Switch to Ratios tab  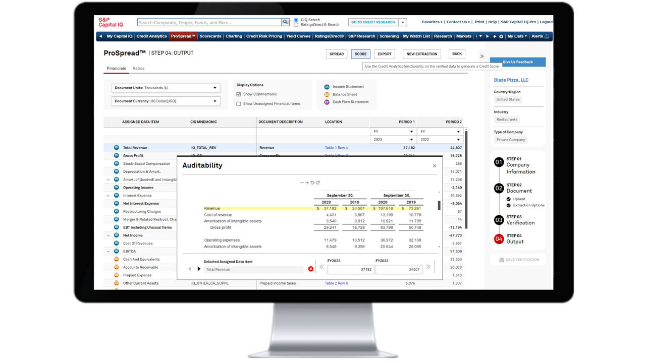[138, 69]
